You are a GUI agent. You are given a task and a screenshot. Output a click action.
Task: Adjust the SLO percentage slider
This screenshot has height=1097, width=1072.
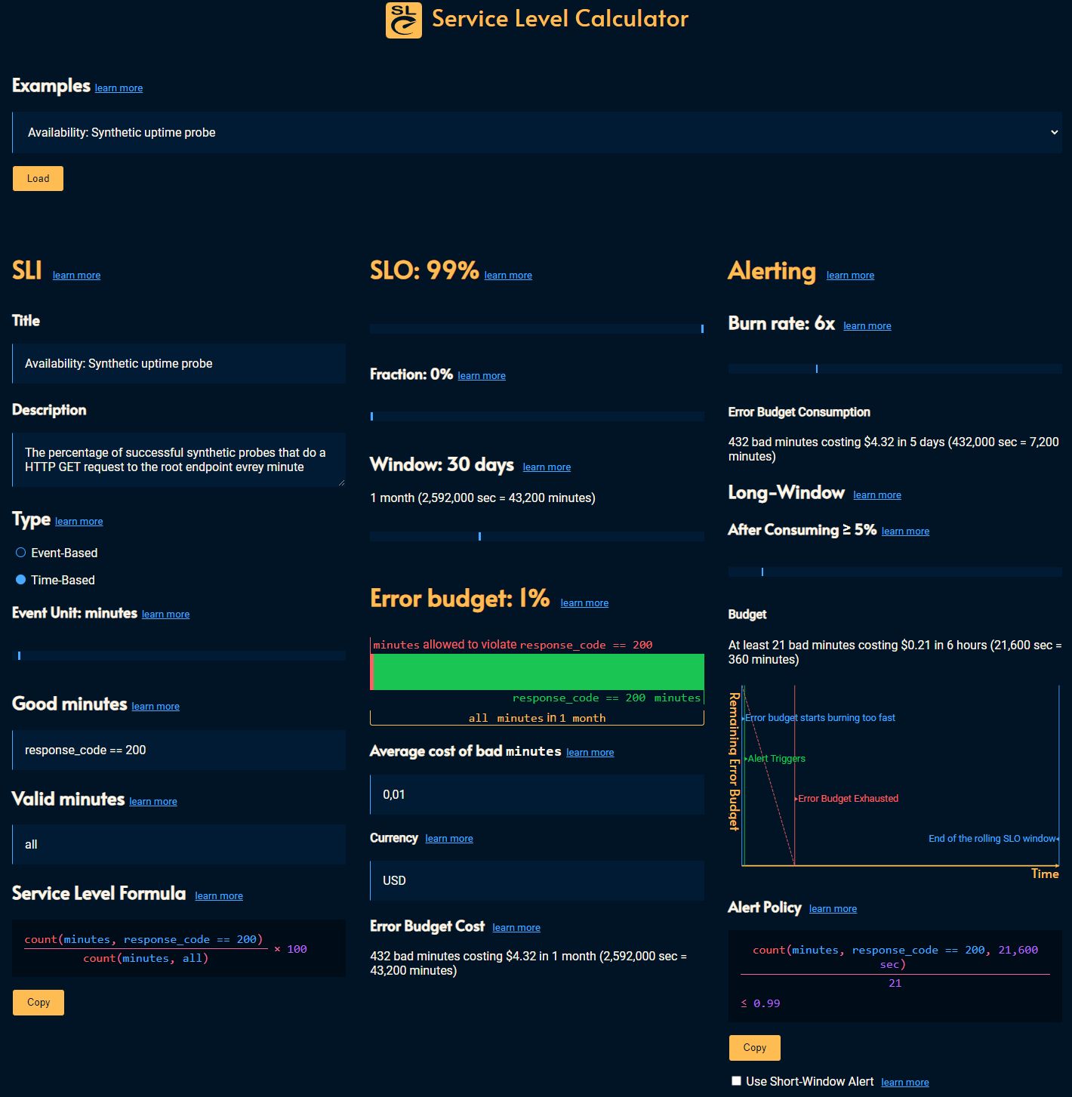coord(536,328)
